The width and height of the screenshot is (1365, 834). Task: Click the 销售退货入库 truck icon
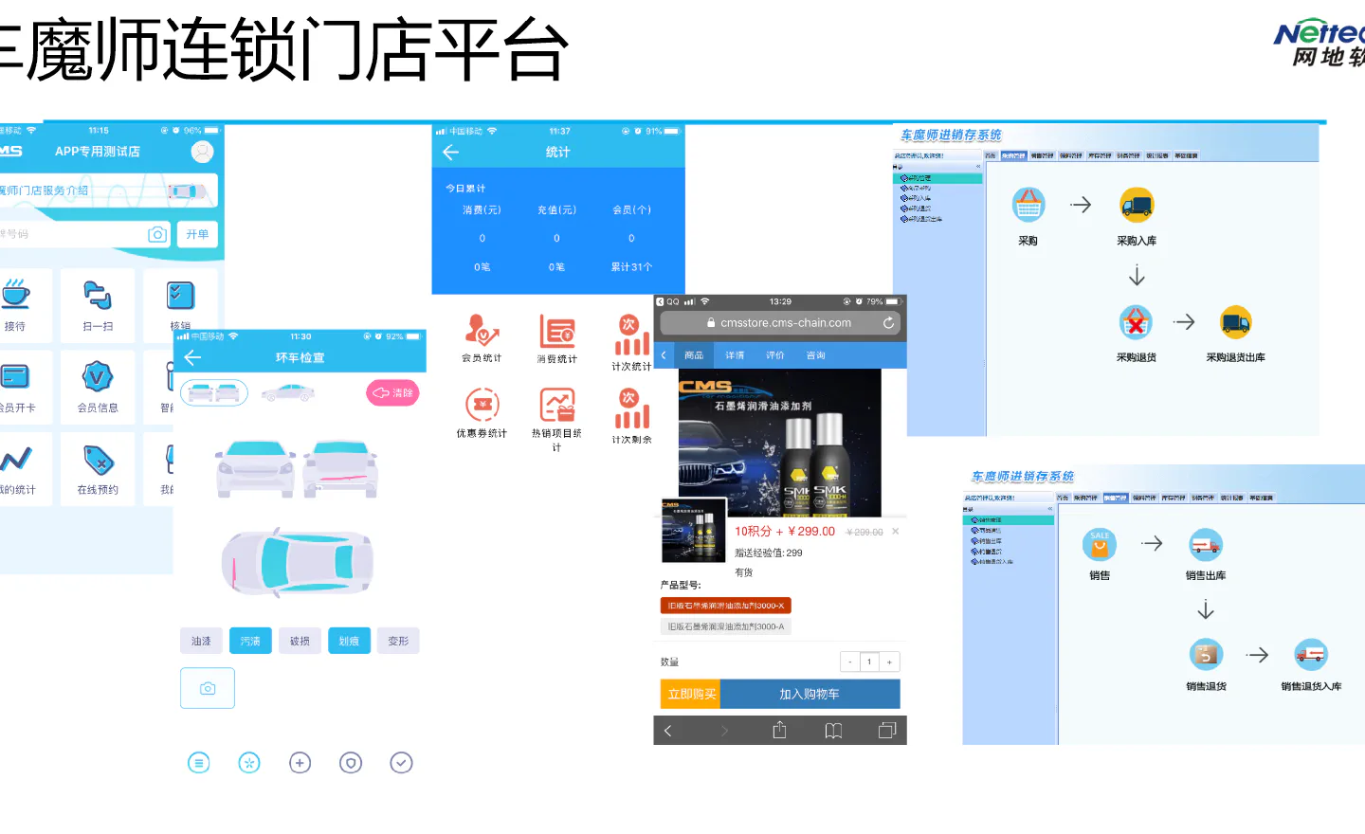click(x=1311, y=655)
